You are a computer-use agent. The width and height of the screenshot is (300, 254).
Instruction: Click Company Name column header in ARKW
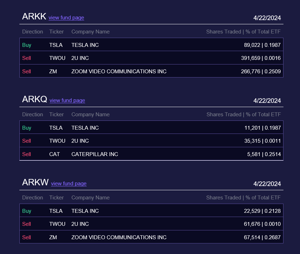tap(90, 198)
